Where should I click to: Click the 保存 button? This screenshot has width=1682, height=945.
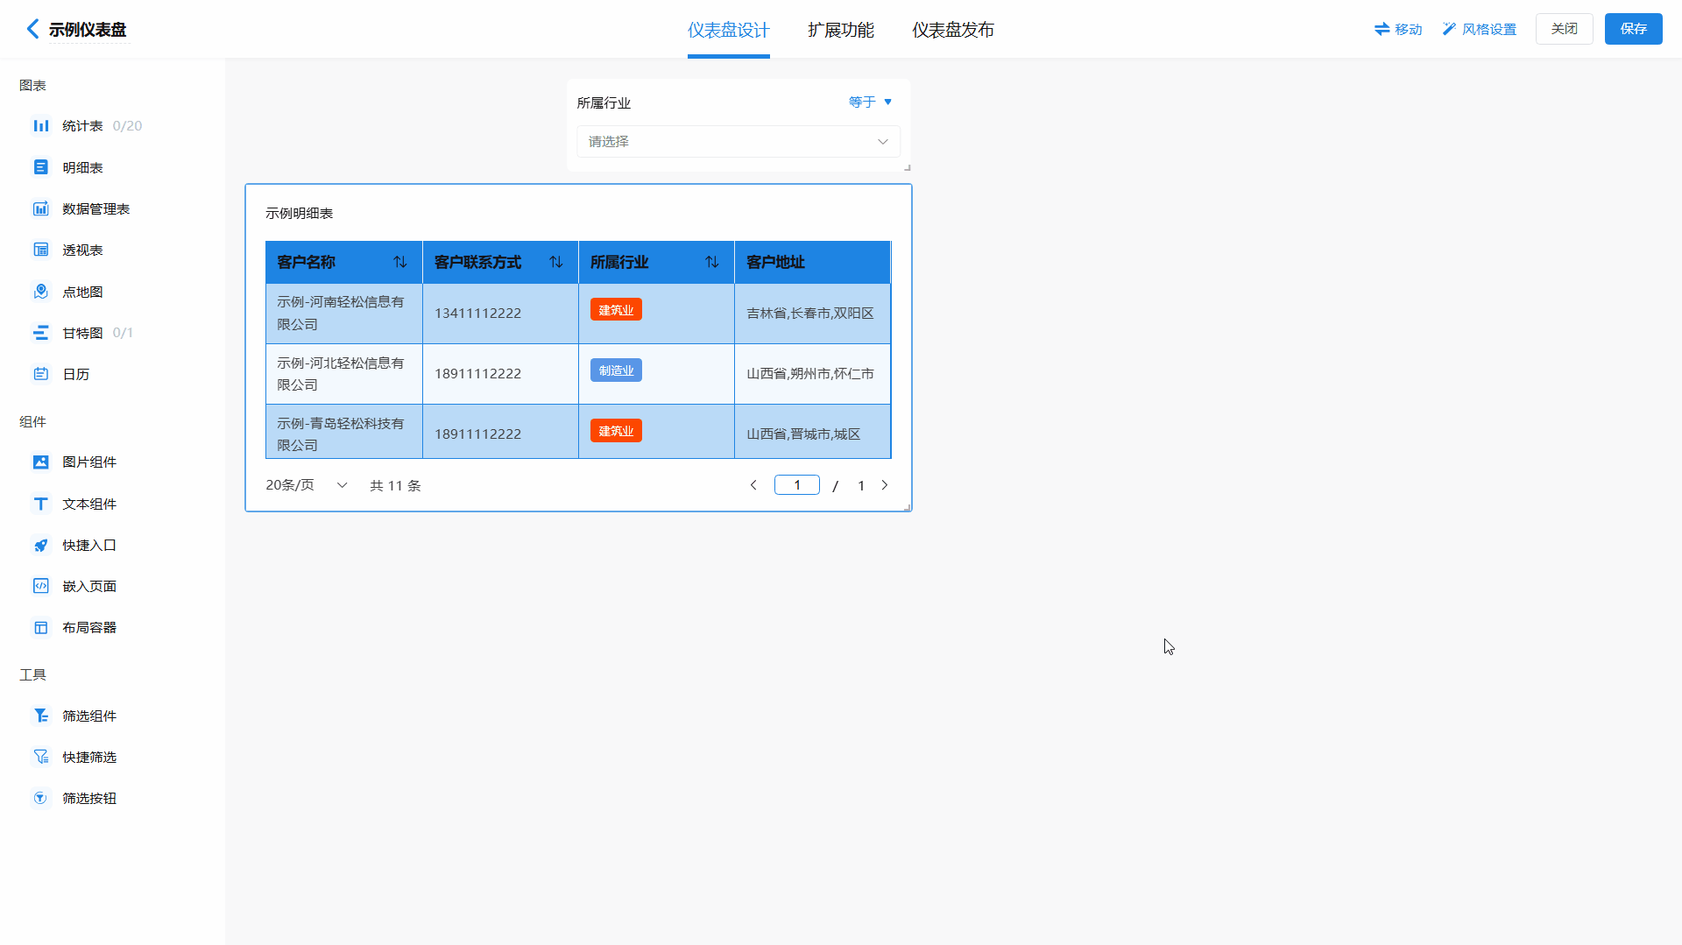[x=1634, y=29]
